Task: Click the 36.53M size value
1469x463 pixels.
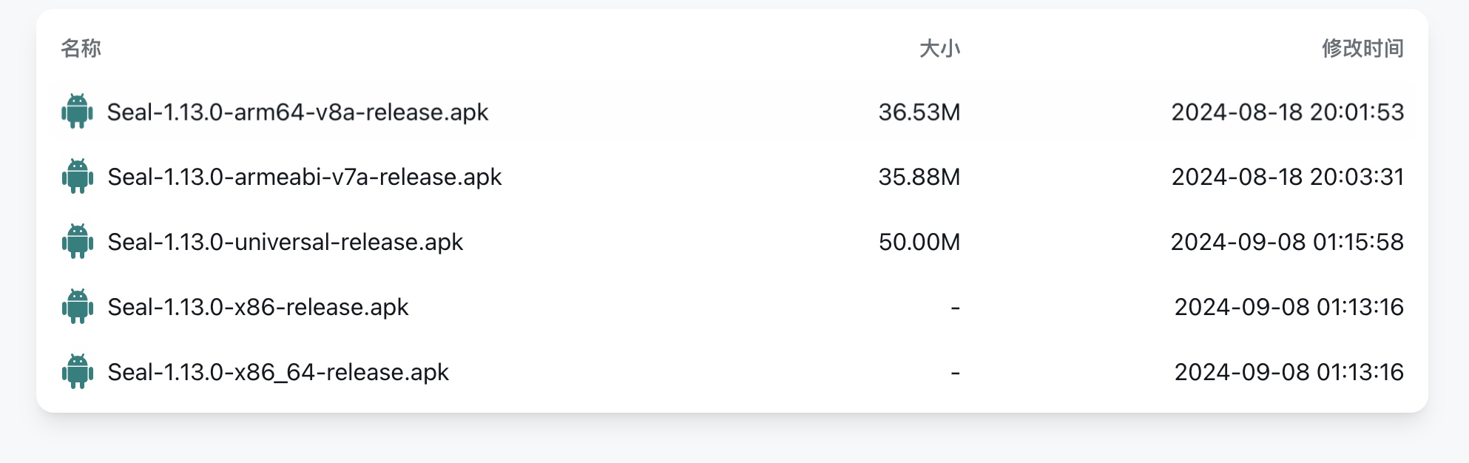Action: tap(919, 112)
